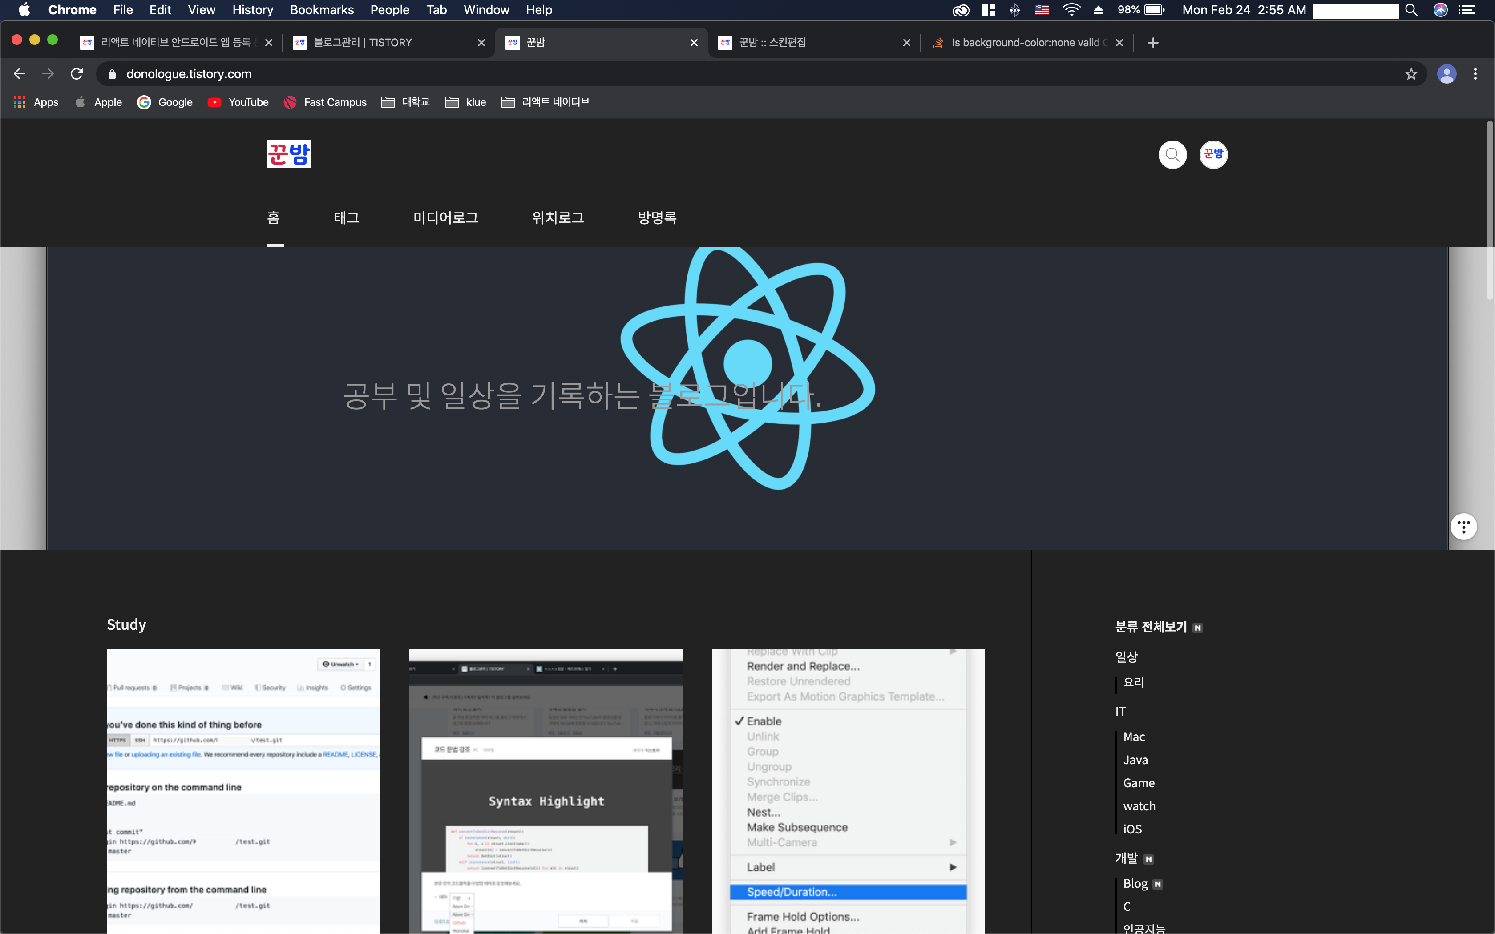Screen dimensions: 1495x934
Task: Expand the 리액트 네이티브 bookmarks folder
Action: tap(545, 102)
